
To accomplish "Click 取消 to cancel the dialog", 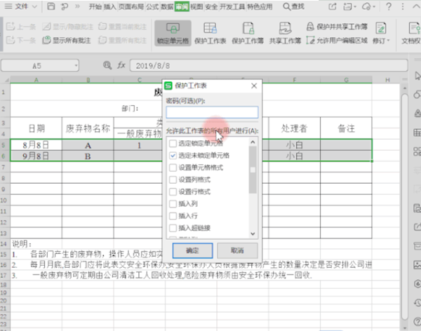I will [230, 250].
